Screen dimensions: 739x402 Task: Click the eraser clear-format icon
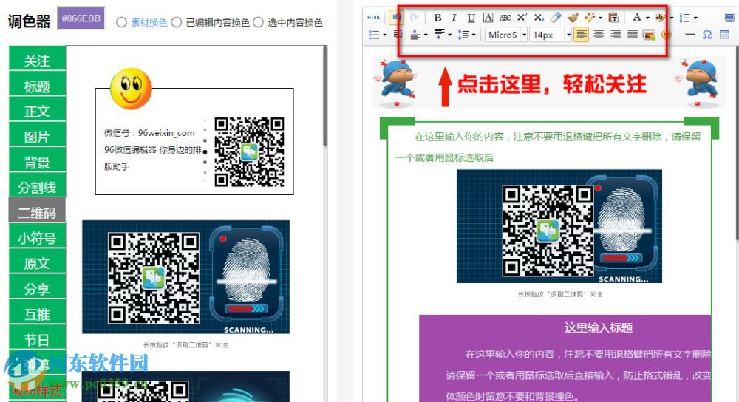556,18
